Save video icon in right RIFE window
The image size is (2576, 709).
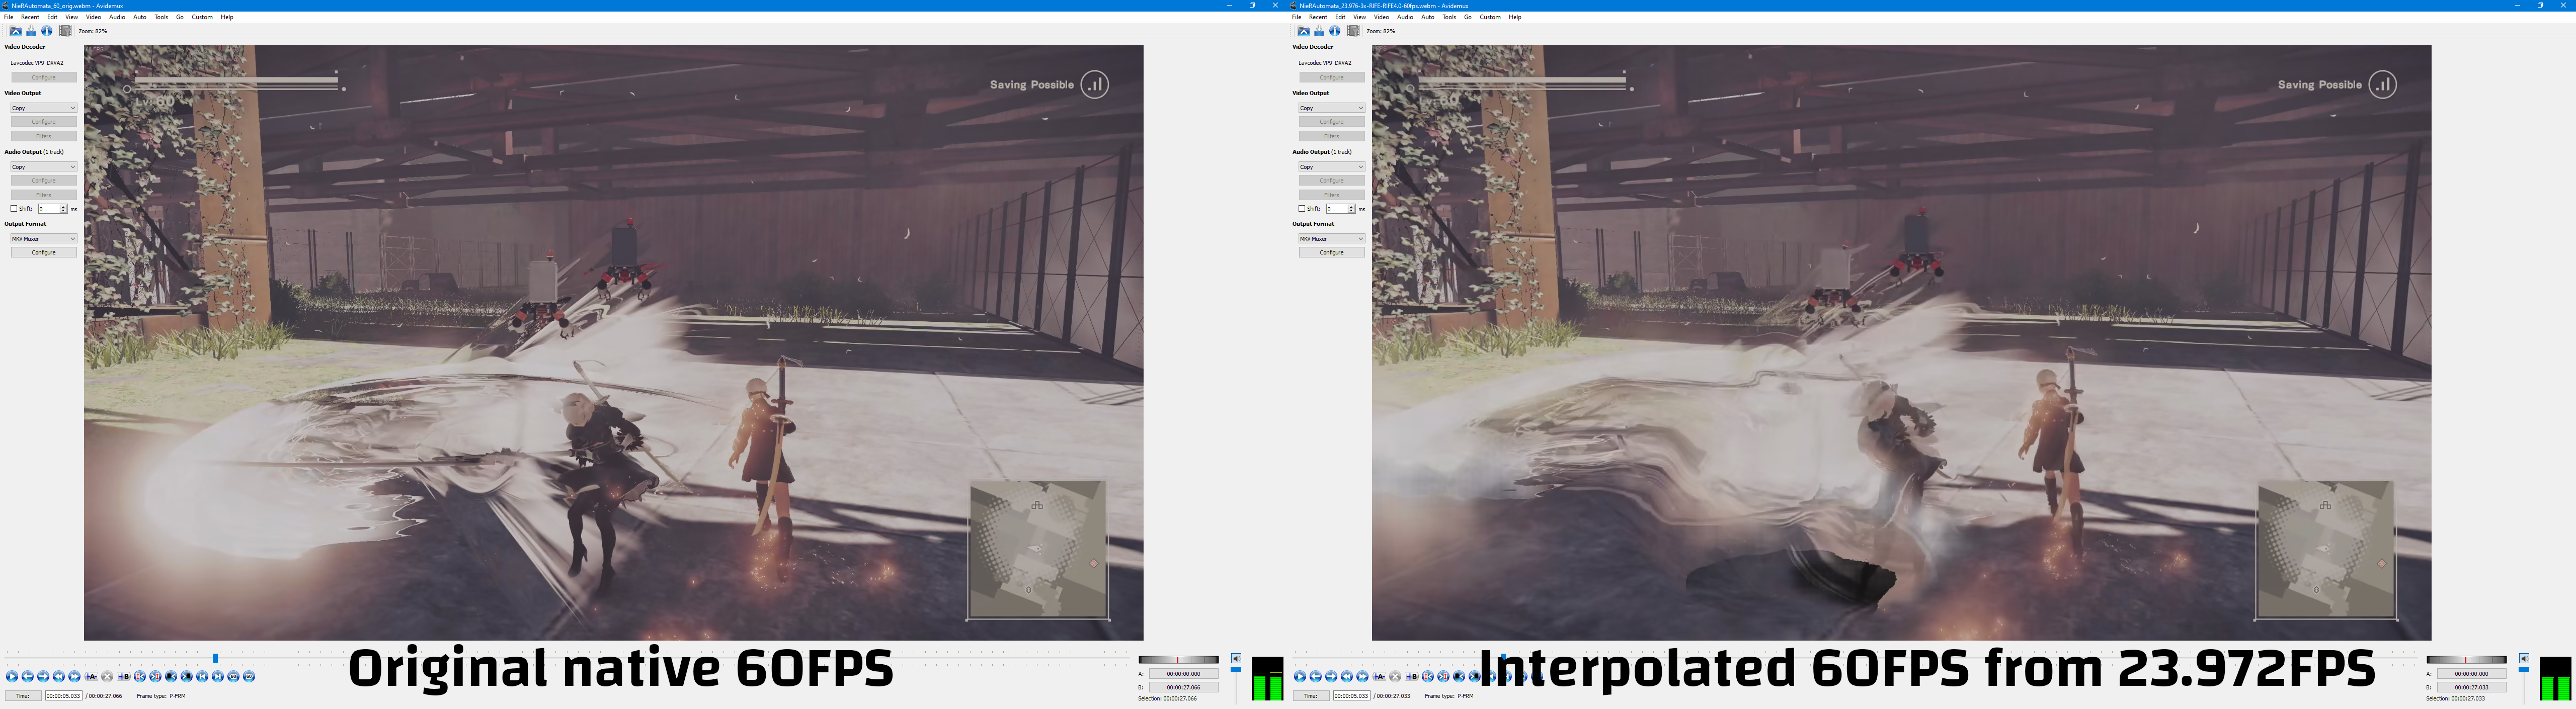[x=1319, y=31]
